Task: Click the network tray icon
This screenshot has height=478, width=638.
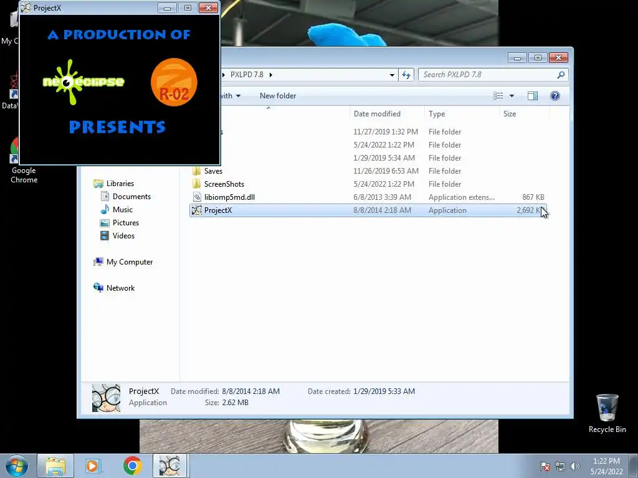Action: pyautogui.click(x=560, y=466)
